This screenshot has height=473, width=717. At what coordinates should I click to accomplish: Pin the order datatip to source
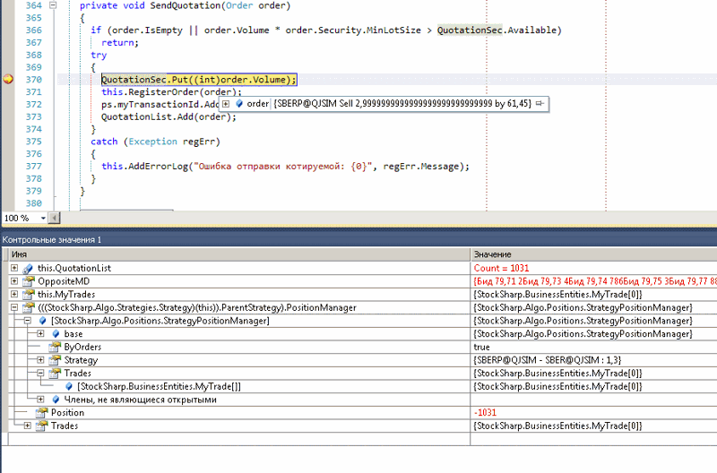540,104
